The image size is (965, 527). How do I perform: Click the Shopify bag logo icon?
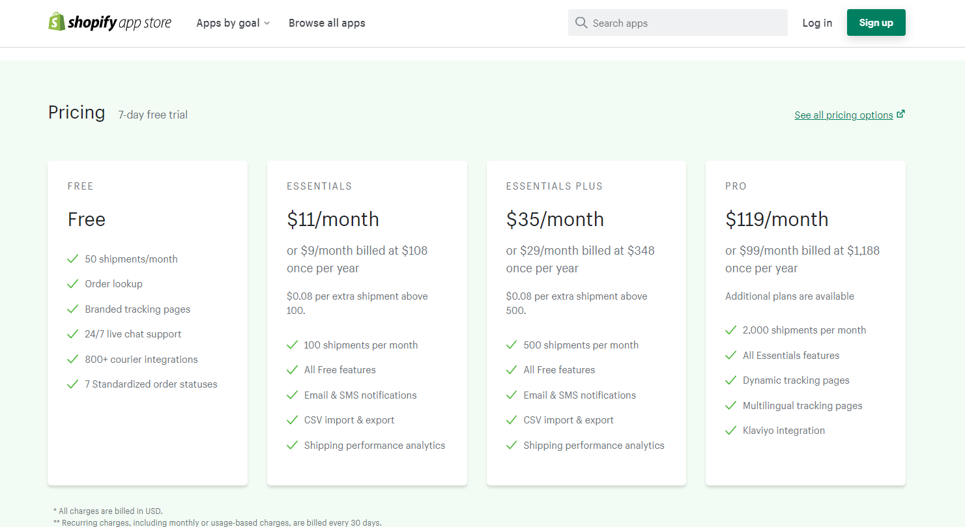[x=57, y=21]
